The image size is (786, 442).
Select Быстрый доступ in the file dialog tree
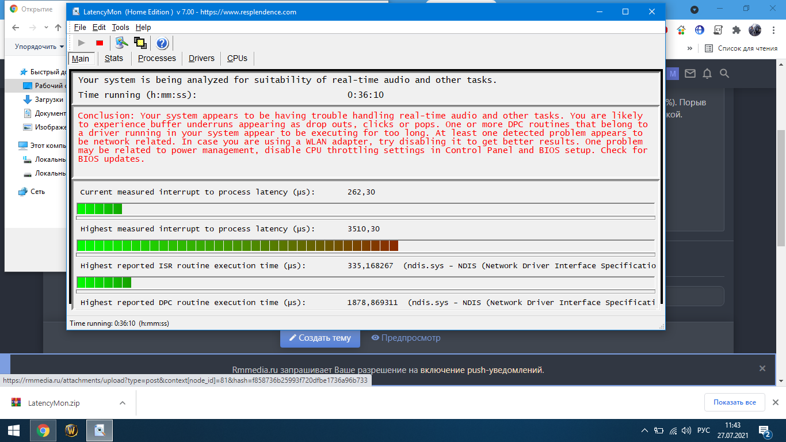point(43,72)
